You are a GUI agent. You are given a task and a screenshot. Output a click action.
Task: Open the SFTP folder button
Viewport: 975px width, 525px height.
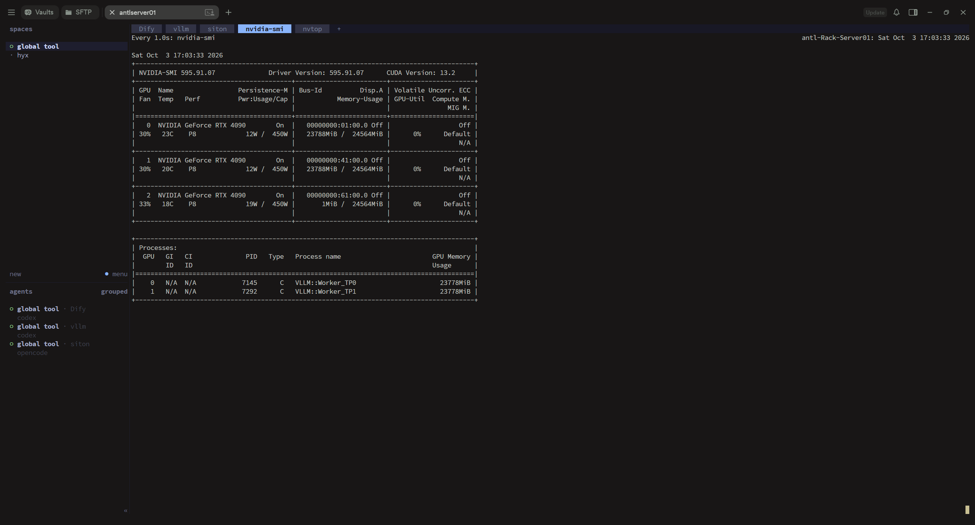80,13
